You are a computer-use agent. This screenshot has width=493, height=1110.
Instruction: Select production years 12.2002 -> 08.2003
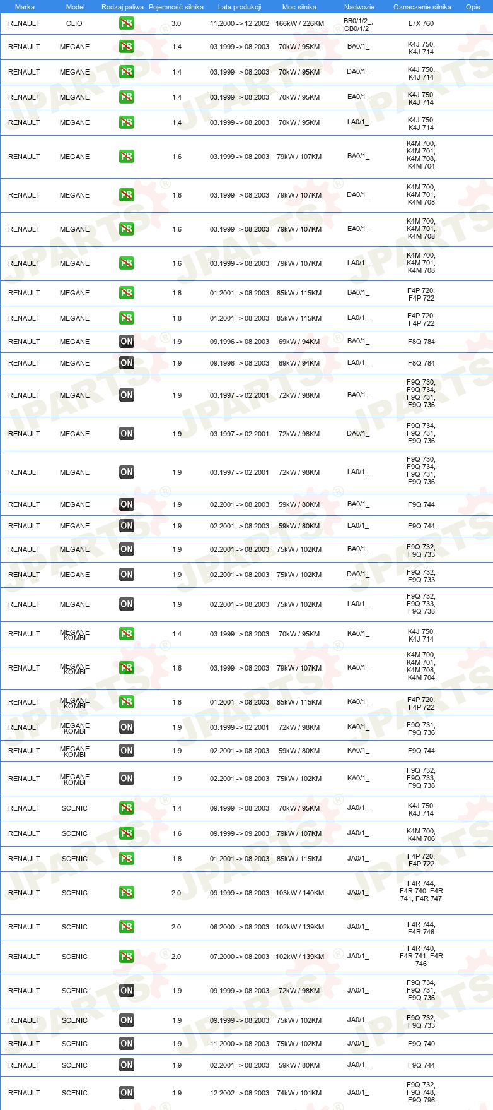click(240, 1093)
